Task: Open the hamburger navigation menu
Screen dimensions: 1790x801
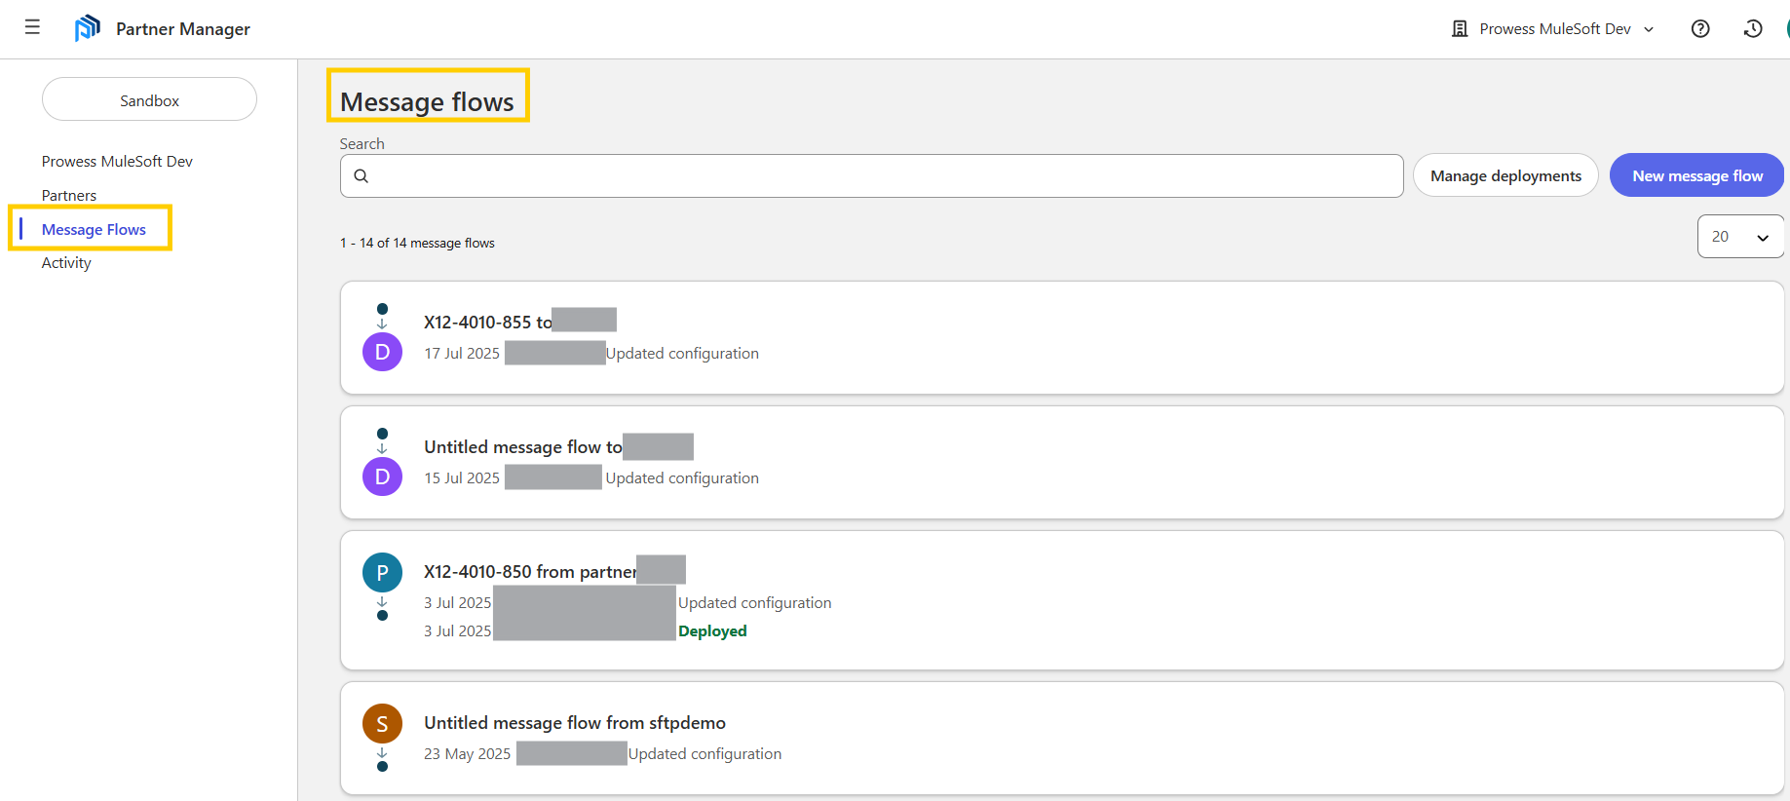Action: tap(32, 27)
